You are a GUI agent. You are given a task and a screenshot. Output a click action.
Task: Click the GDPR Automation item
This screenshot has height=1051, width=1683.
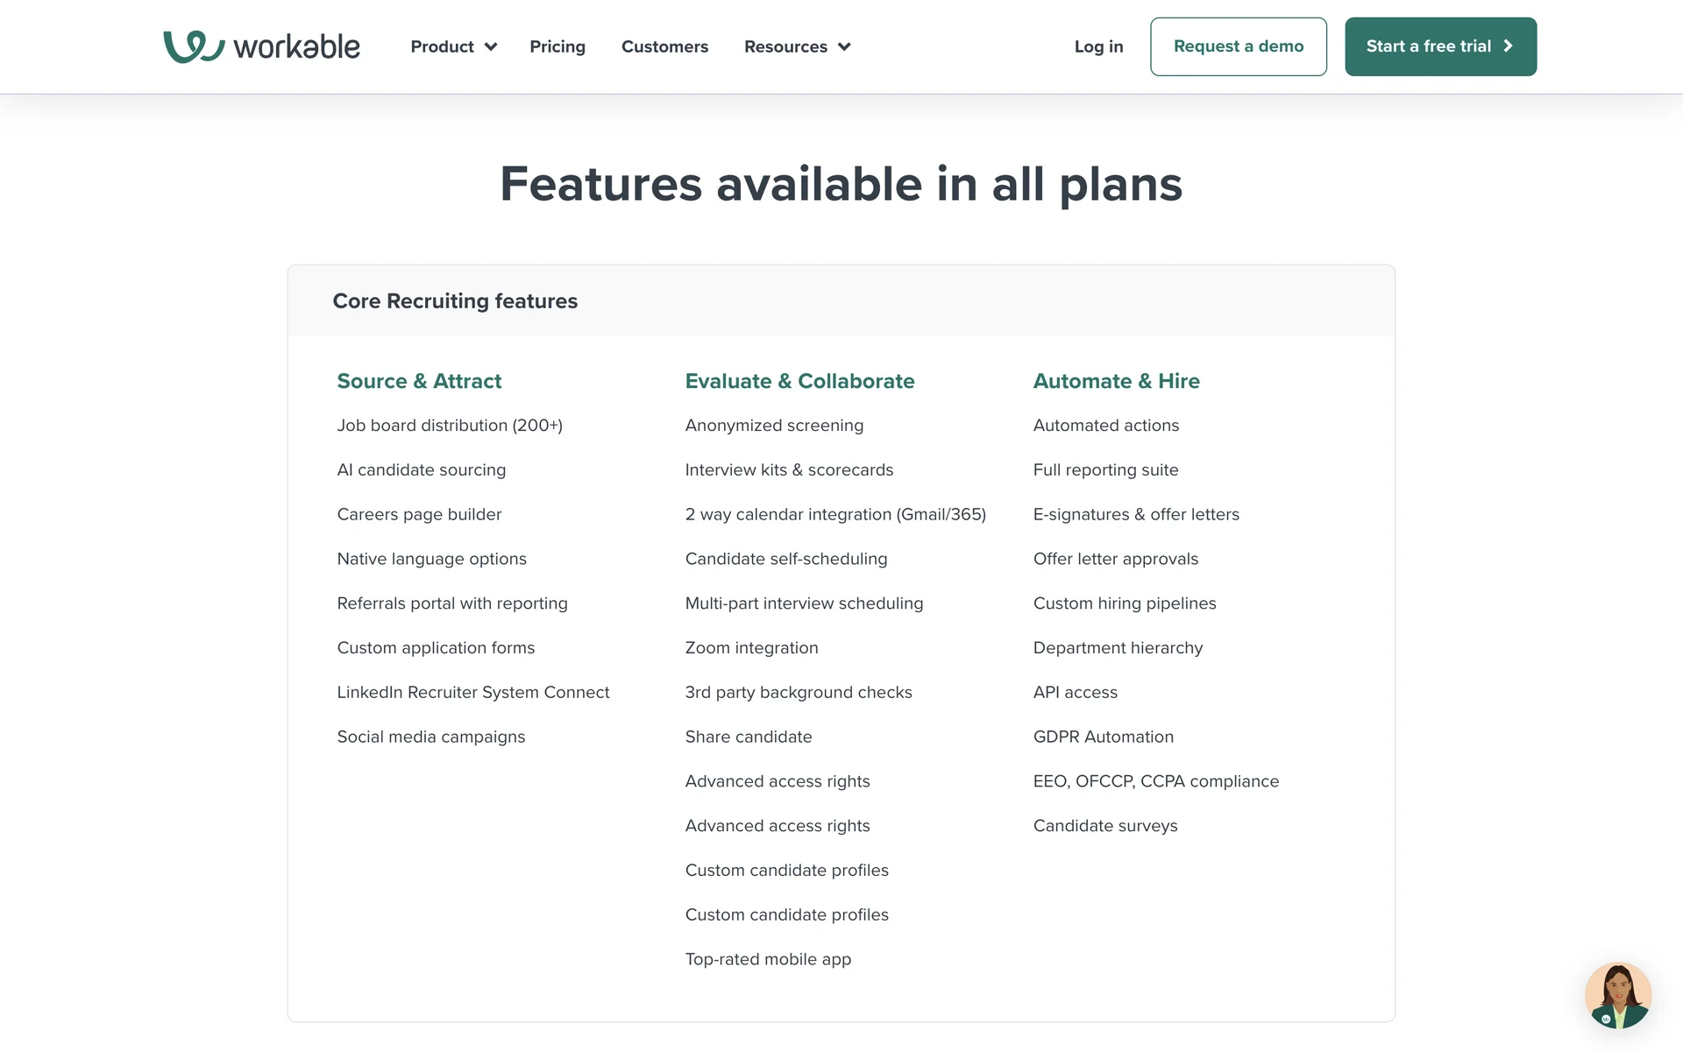1103,737
